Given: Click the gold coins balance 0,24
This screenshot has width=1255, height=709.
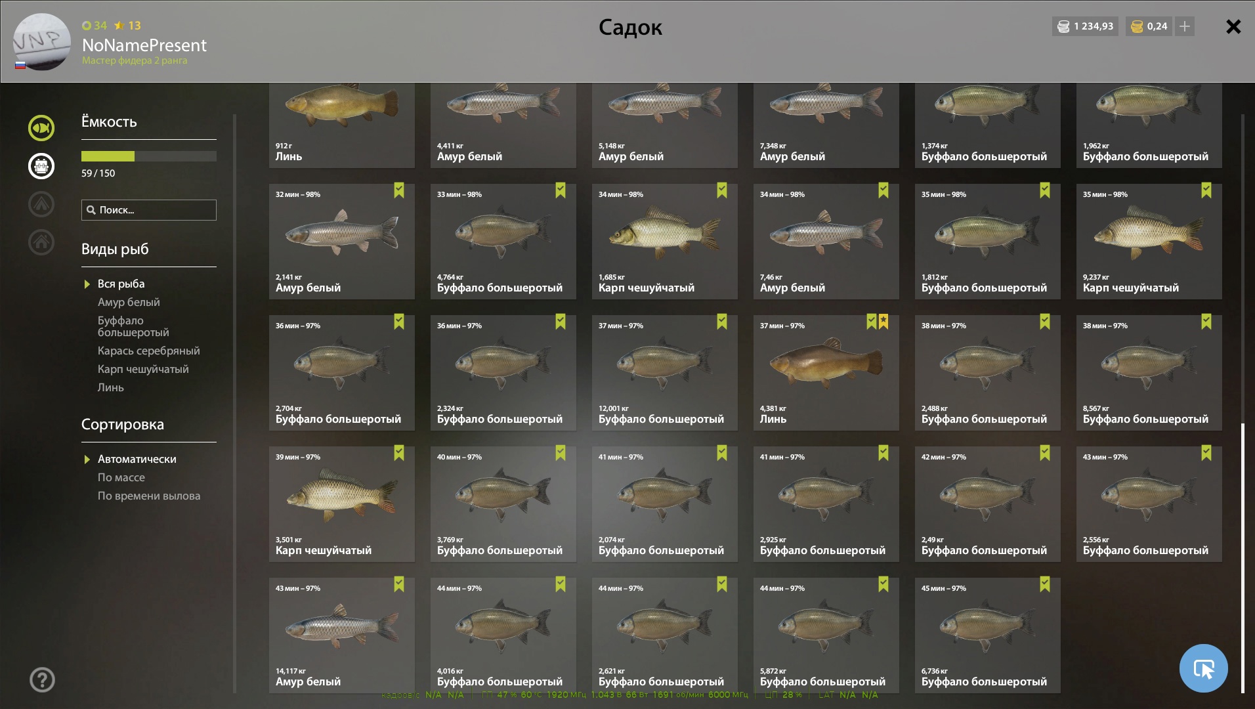Looking at the screenshot, I should [1149, 26].
